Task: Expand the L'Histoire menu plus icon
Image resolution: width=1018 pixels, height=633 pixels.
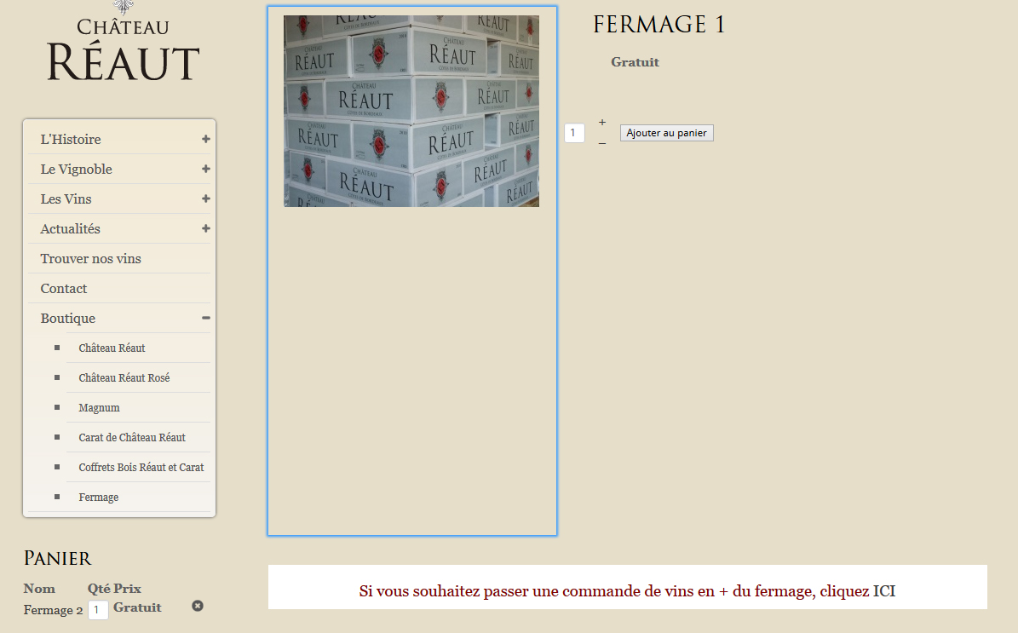Action: coord(206,139)
